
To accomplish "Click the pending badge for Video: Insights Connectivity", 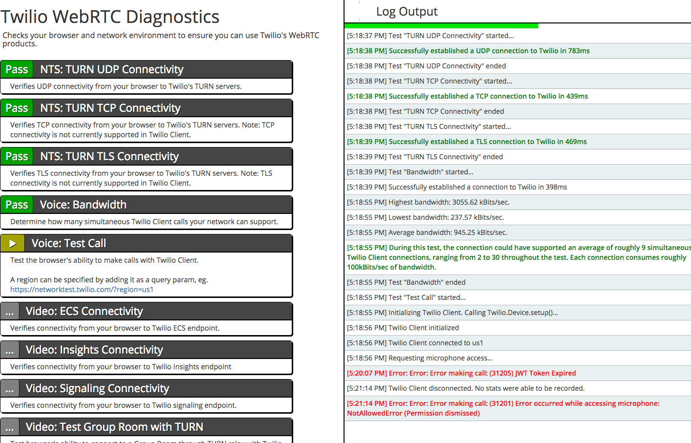I will (10, 350).
